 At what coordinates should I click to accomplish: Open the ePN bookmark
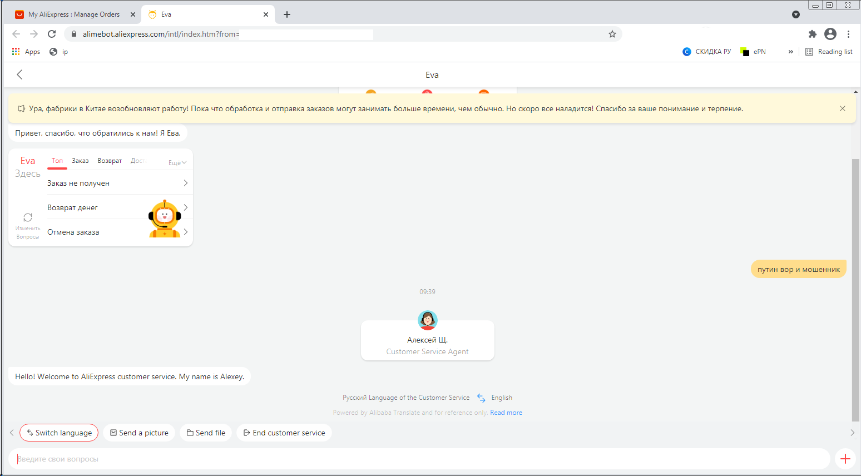coord(753,52)
